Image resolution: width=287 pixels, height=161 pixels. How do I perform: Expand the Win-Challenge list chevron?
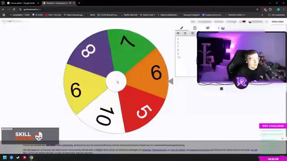[283, 138]
